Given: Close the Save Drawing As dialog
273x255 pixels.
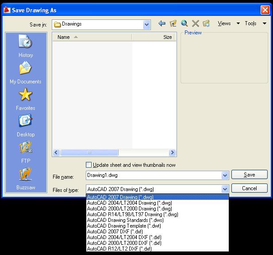Looking at the screenshot, I should tap(265, 10).
